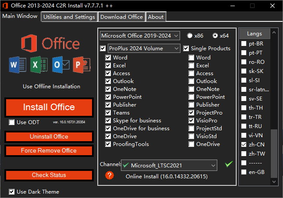Click the language list scroll down arrow

pos(274,182)
